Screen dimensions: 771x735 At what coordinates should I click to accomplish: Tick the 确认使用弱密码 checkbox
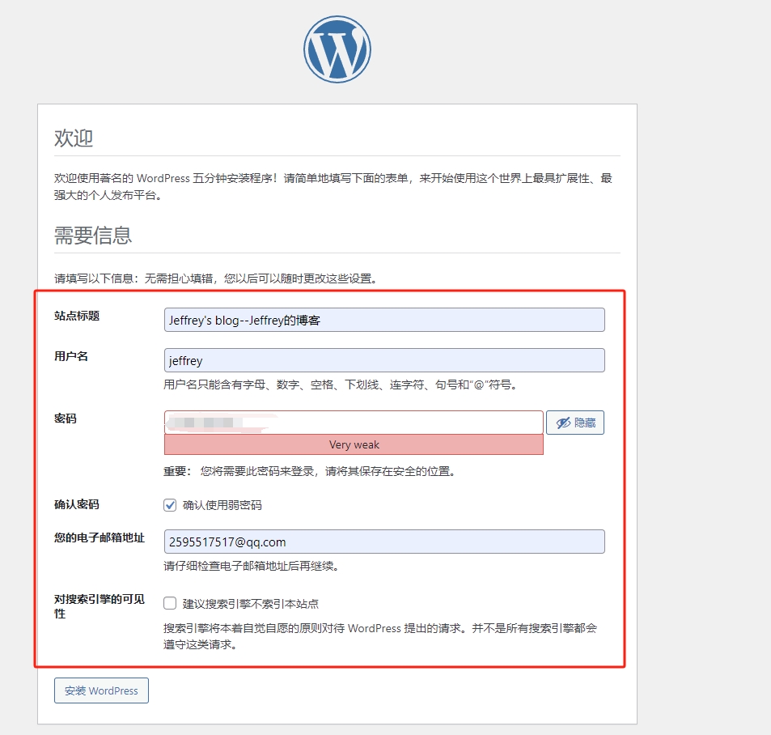(170, 505)
